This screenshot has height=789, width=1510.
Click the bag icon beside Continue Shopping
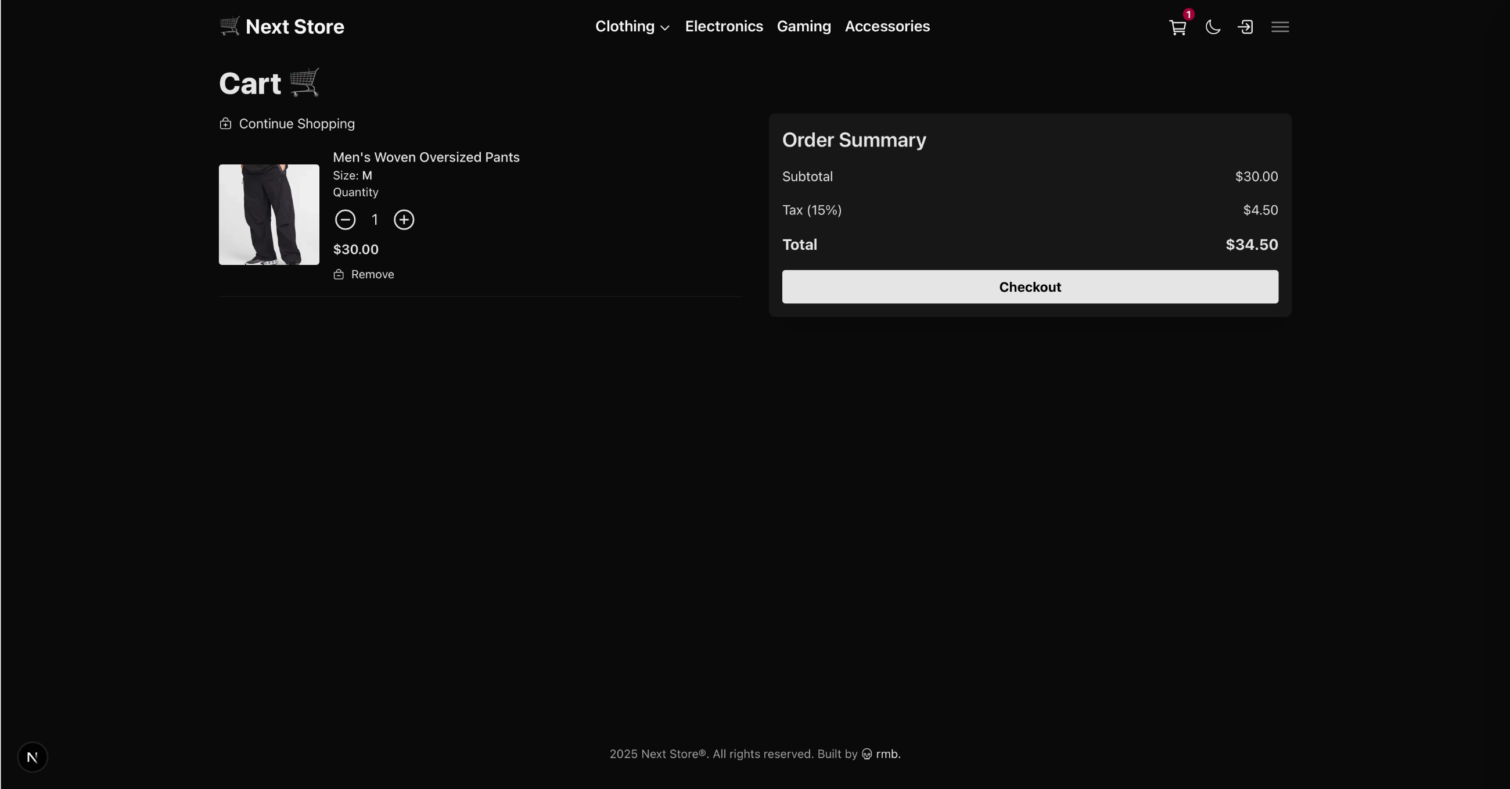coord(226,124)
